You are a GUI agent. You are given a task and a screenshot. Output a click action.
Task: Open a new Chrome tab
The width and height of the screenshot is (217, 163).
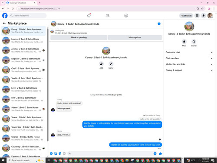click(39, 3)
